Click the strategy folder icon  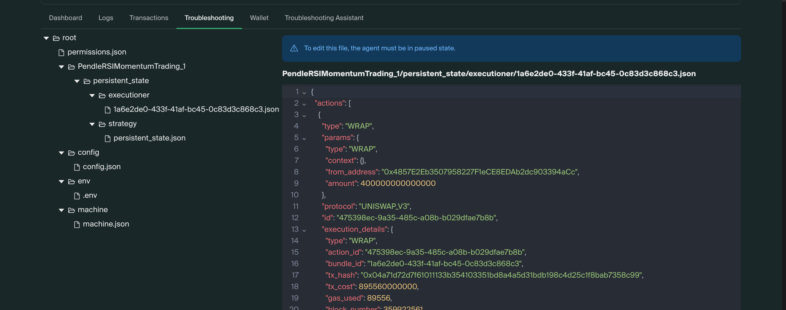(102, 124)
